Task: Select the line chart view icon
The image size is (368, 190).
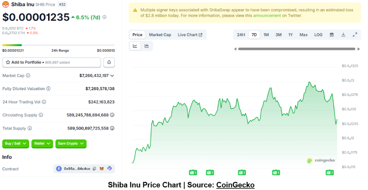Action: pyautogui.click(x=135, y=46)
